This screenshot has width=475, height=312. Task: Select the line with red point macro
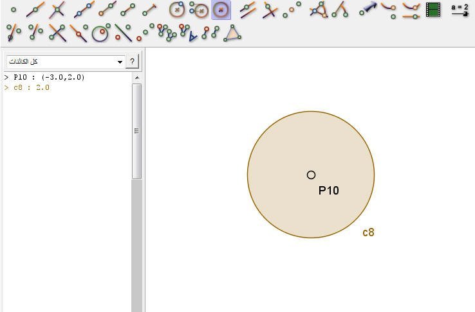(x=79, y=32)
